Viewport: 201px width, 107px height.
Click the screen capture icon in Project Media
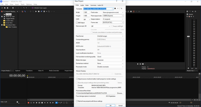[x=22, y=11]
